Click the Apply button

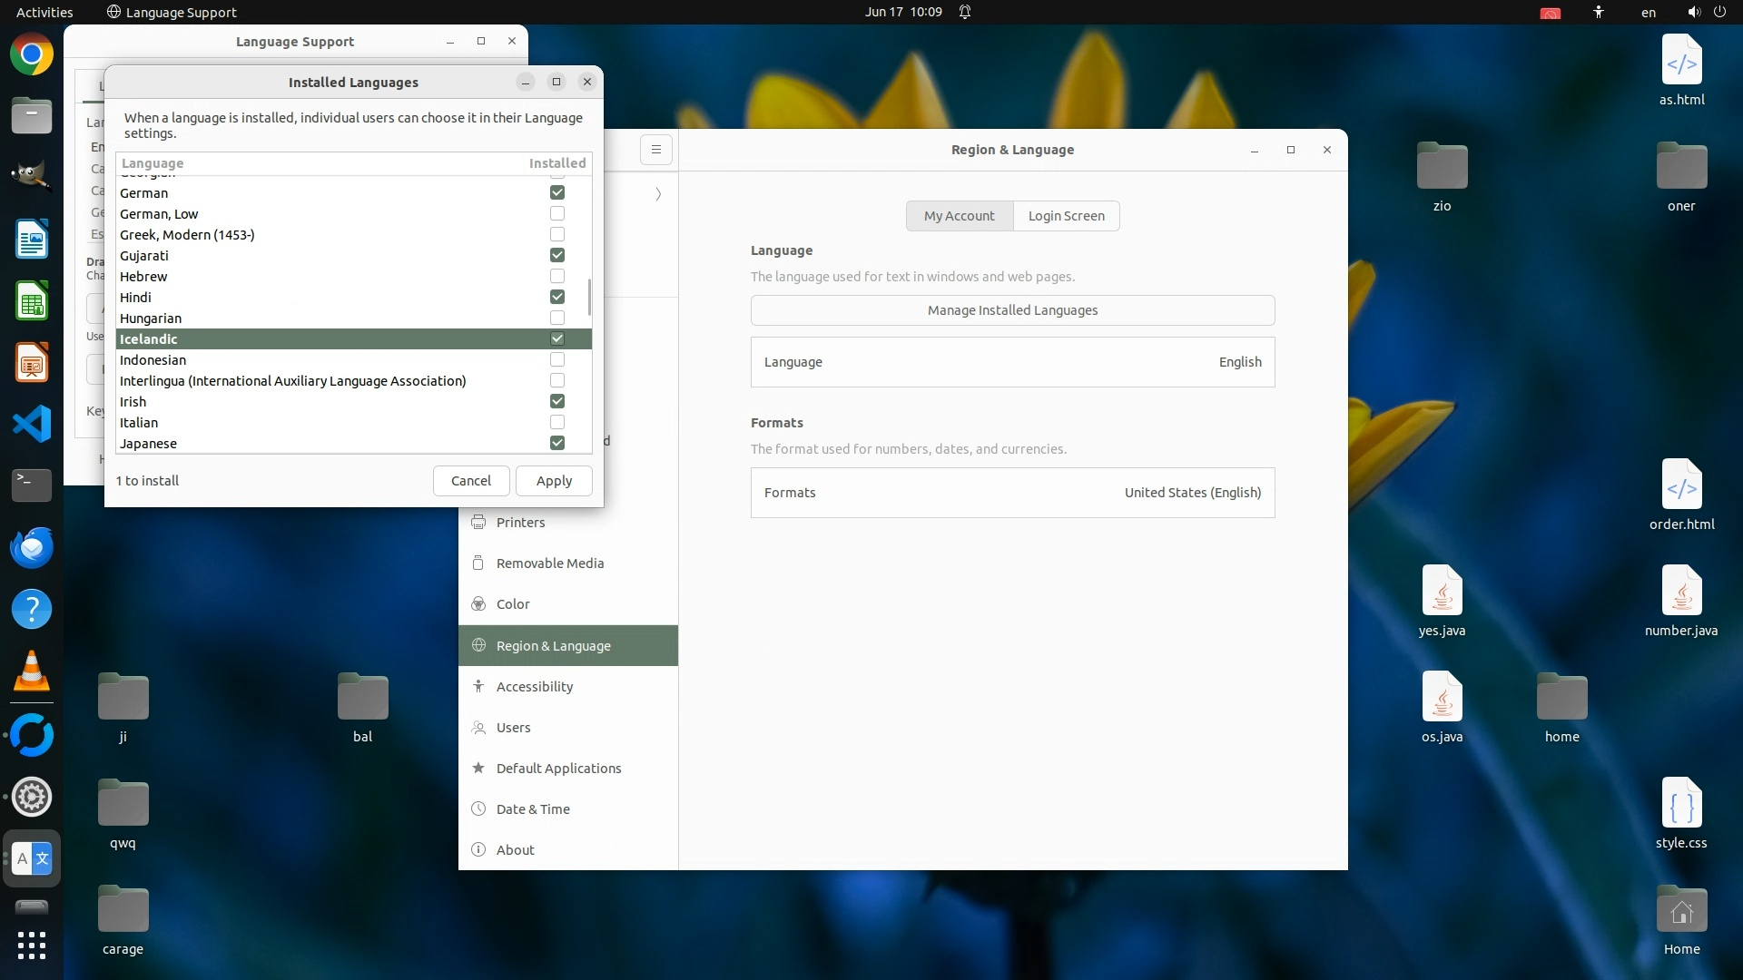click(x=554, y=481)
